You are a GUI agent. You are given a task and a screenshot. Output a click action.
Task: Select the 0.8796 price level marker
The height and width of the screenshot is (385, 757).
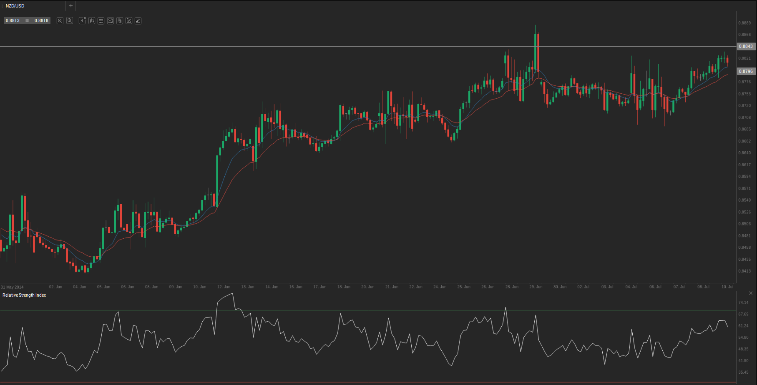(x=746, y=71)
